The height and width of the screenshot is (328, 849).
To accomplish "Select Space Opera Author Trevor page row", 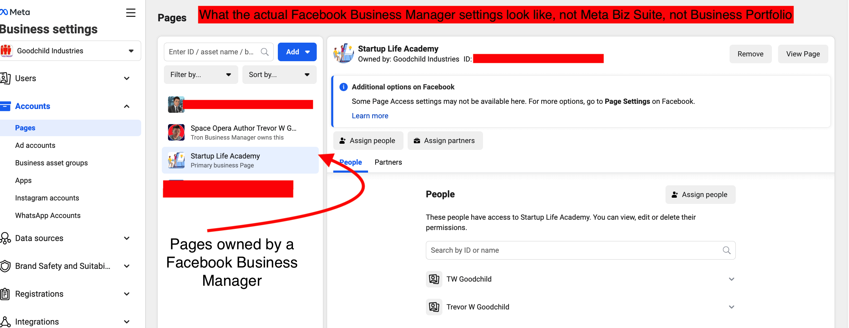I will [240, 132].
